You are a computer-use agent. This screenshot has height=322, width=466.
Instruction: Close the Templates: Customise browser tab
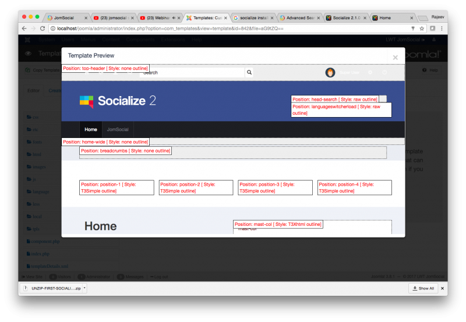click(x=225, y=18)
